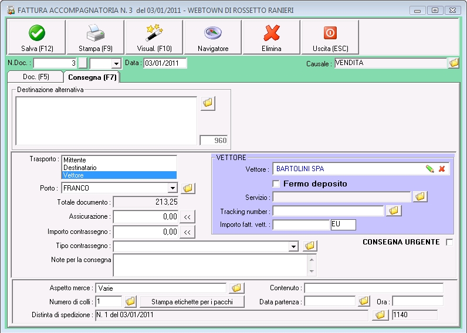Click Importo fatt. vett. amount field

301,225
